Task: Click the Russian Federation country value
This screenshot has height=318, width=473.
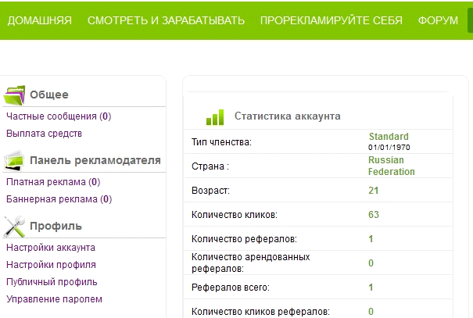Action: pos(392,166)
